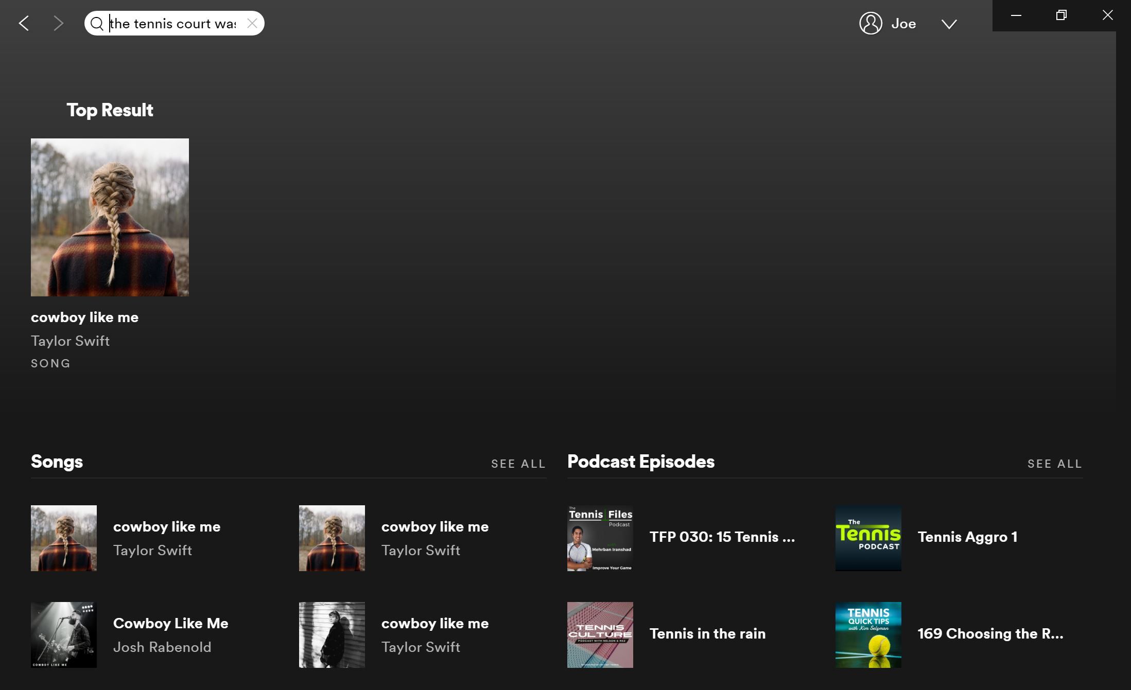Click the back navigation arrow
Viewport: 1131px width, 690px height.
click(x=24, y=23)
